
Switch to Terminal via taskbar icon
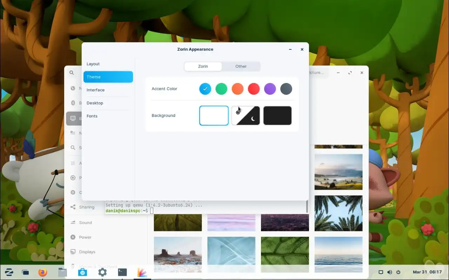click(122, 272)
